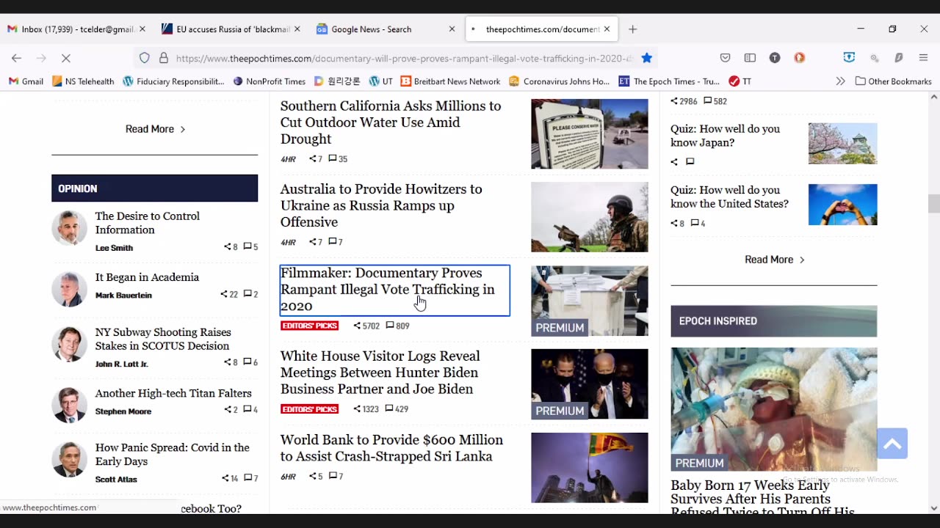Image resolution: width=940 pixels, height=528 pixels.
Task: Click the water conservation sign thumbnail
Action: (590, 134)
